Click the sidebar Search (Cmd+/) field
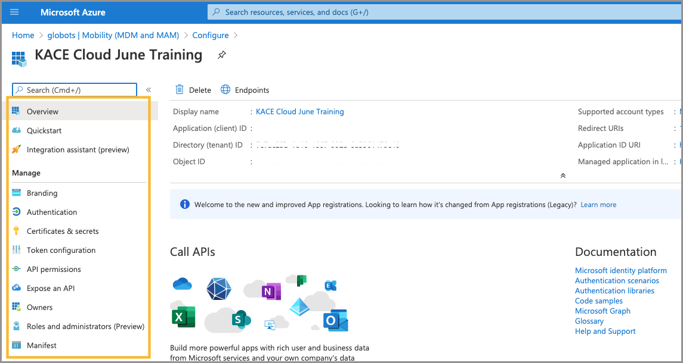 [78, 90]
